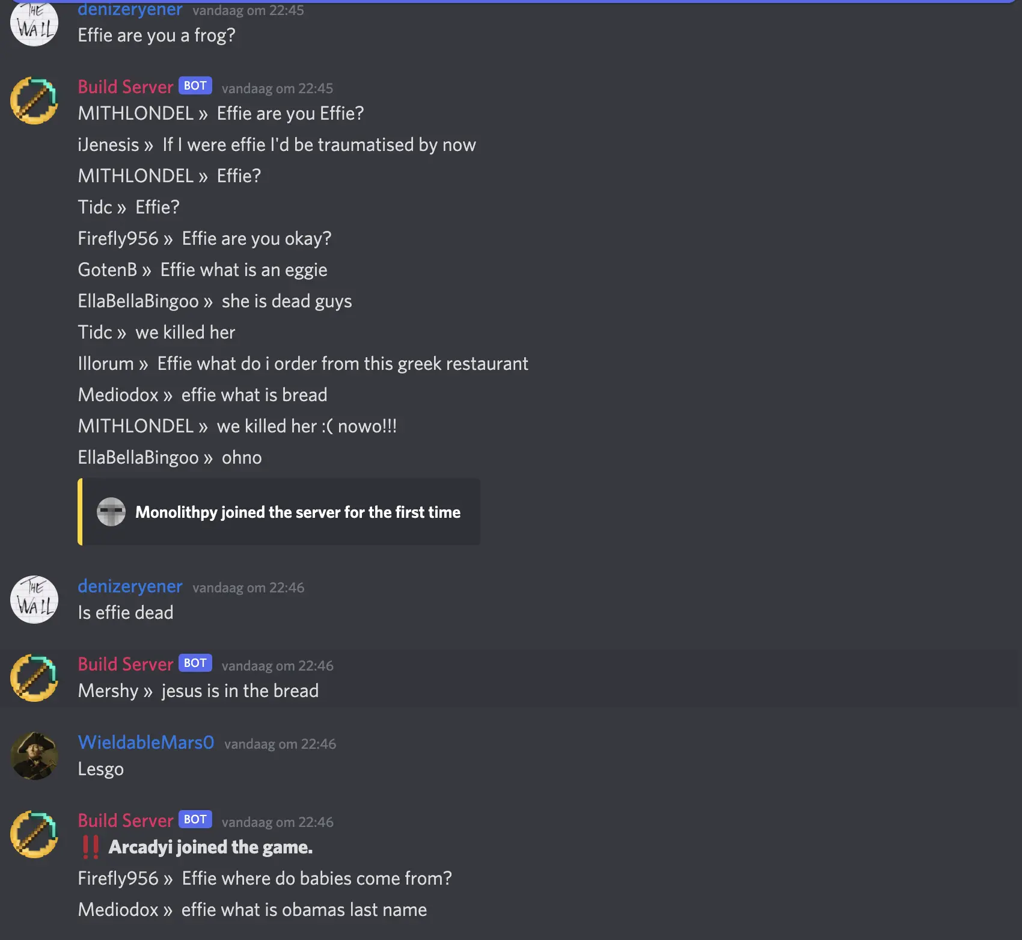Open the WieldableMars0 username
The image size is (1022, 940).
146,743
